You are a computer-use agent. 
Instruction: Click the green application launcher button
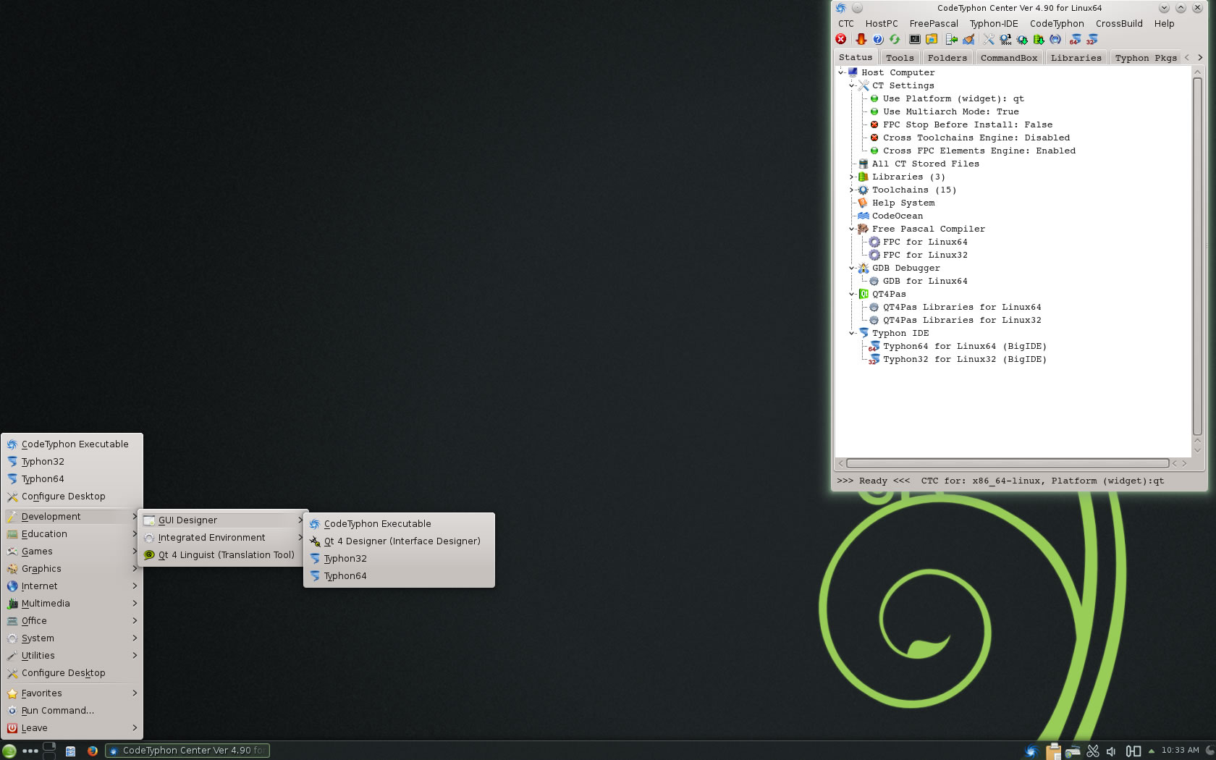coord(9,751)
